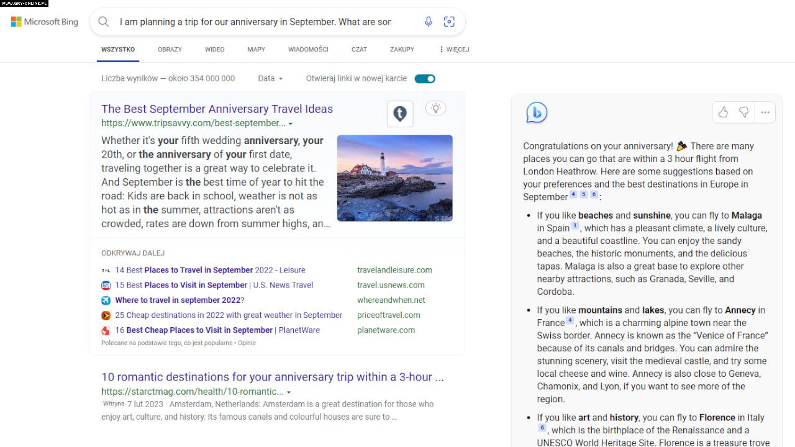Open the Zakupy tab
This screenshot has width=795, height=447.
pyautogui.click(x=402, y=49)
